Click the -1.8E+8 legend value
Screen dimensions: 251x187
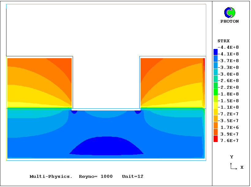pyautogui.click(x=228, y=94)
